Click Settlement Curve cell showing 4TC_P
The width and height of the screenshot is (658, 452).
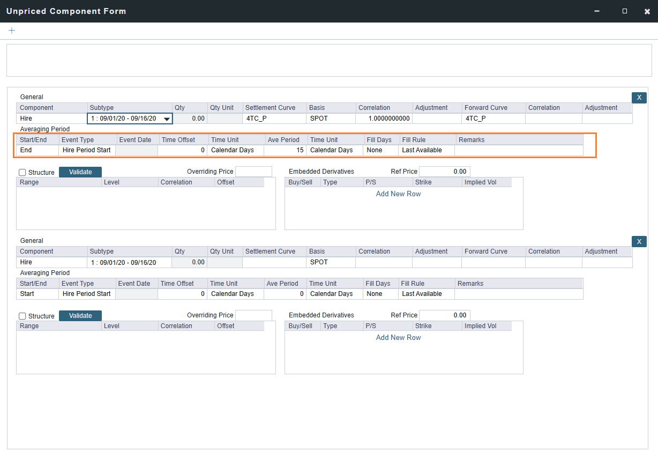[x=274, y=118]
